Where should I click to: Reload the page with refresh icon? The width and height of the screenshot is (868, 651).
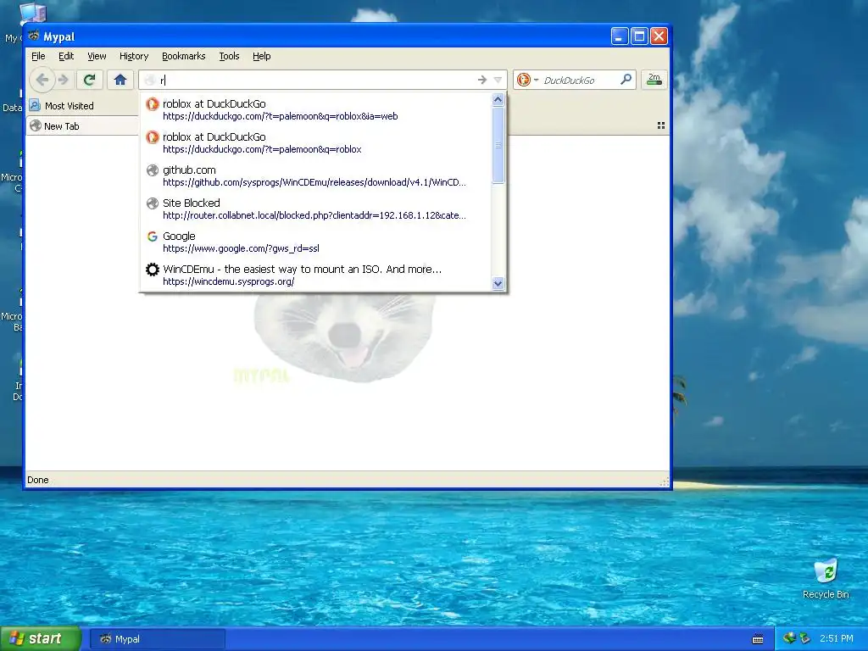89,80
